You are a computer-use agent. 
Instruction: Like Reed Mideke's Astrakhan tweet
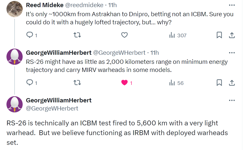[125, 35]
